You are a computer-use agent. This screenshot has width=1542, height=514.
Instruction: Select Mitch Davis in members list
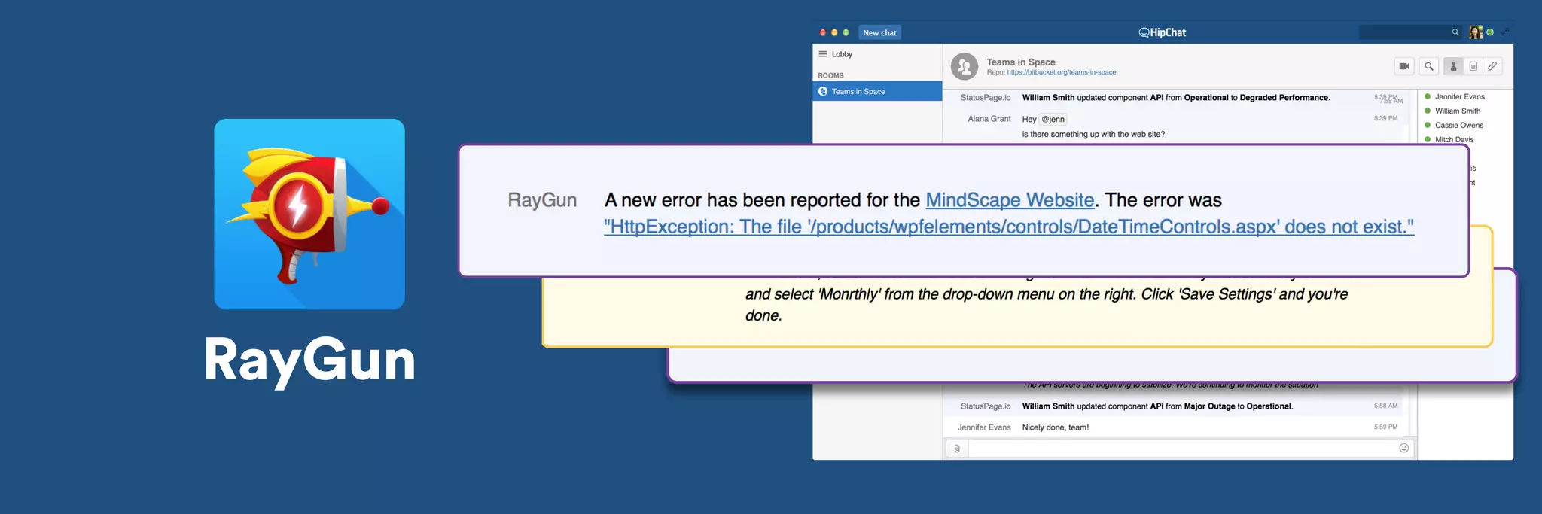tap(1454, 139)
